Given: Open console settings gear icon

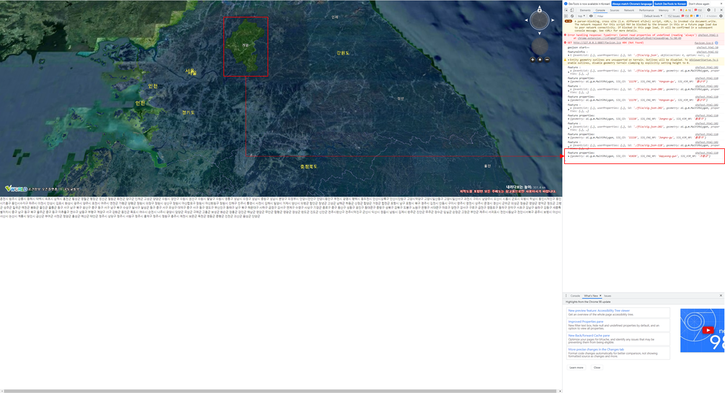Looking at the screenshot, I should click(721, 16).
